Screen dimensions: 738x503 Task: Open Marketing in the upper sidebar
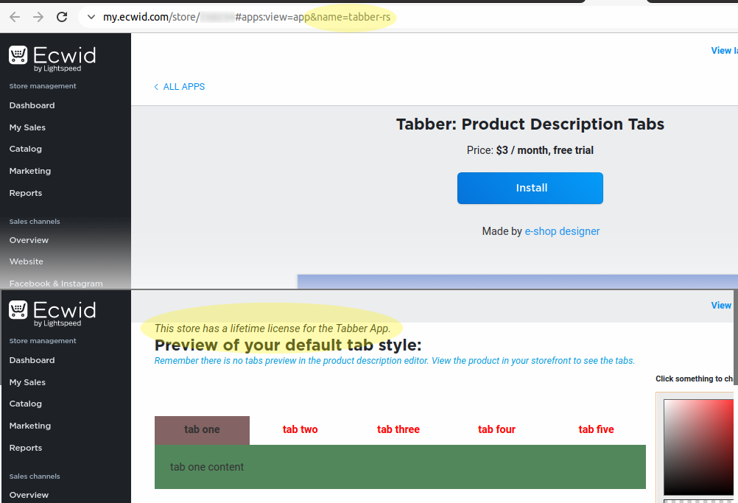[x=30, y=171]
